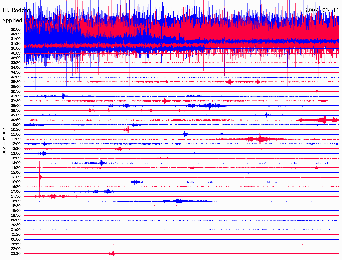Image resolution: width=342 pixels, height=260 pixels.
Task: Click the 01:30 time label
Action: tap(15, 44)
